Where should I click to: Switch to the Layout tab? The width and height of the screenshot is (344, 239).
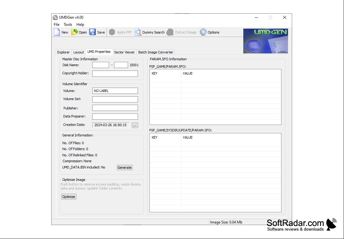79,52
